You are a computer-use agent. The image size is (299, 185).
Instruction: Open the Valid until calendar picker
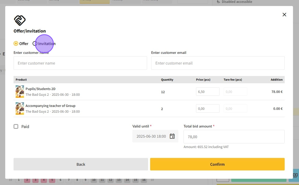172,136
